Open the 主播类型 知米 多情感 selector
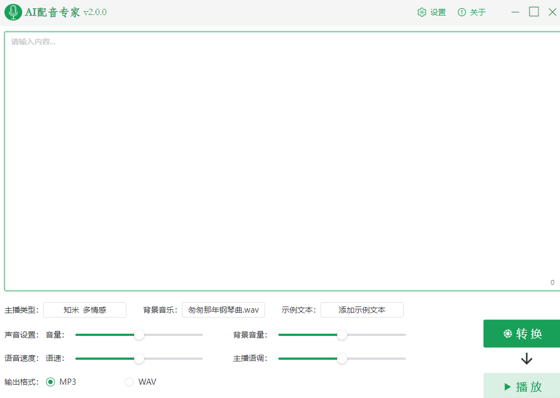The height and width of the screenshot is (398, 560). 85,310
